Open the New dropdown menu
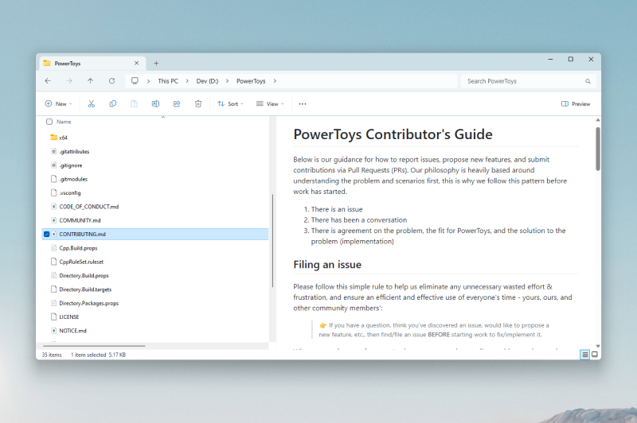 [58, 103]
